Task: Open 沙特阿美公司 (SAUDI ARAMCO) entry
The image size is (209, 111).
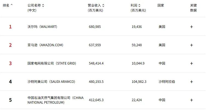Action: (x=51, y=82)
